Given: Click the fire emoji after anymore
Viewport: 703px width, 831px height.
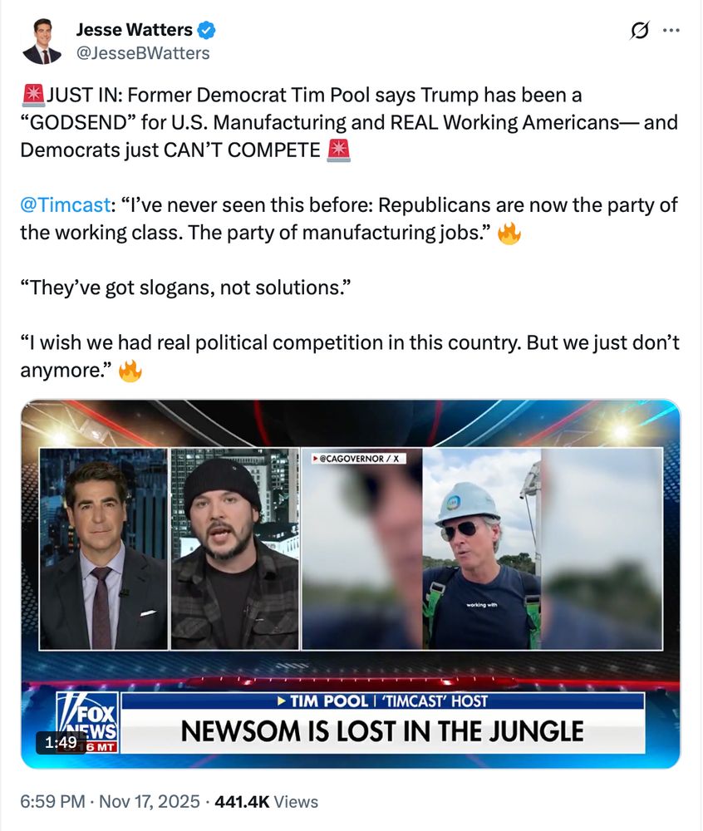Looking at the screenshot, I should [130, 371].
